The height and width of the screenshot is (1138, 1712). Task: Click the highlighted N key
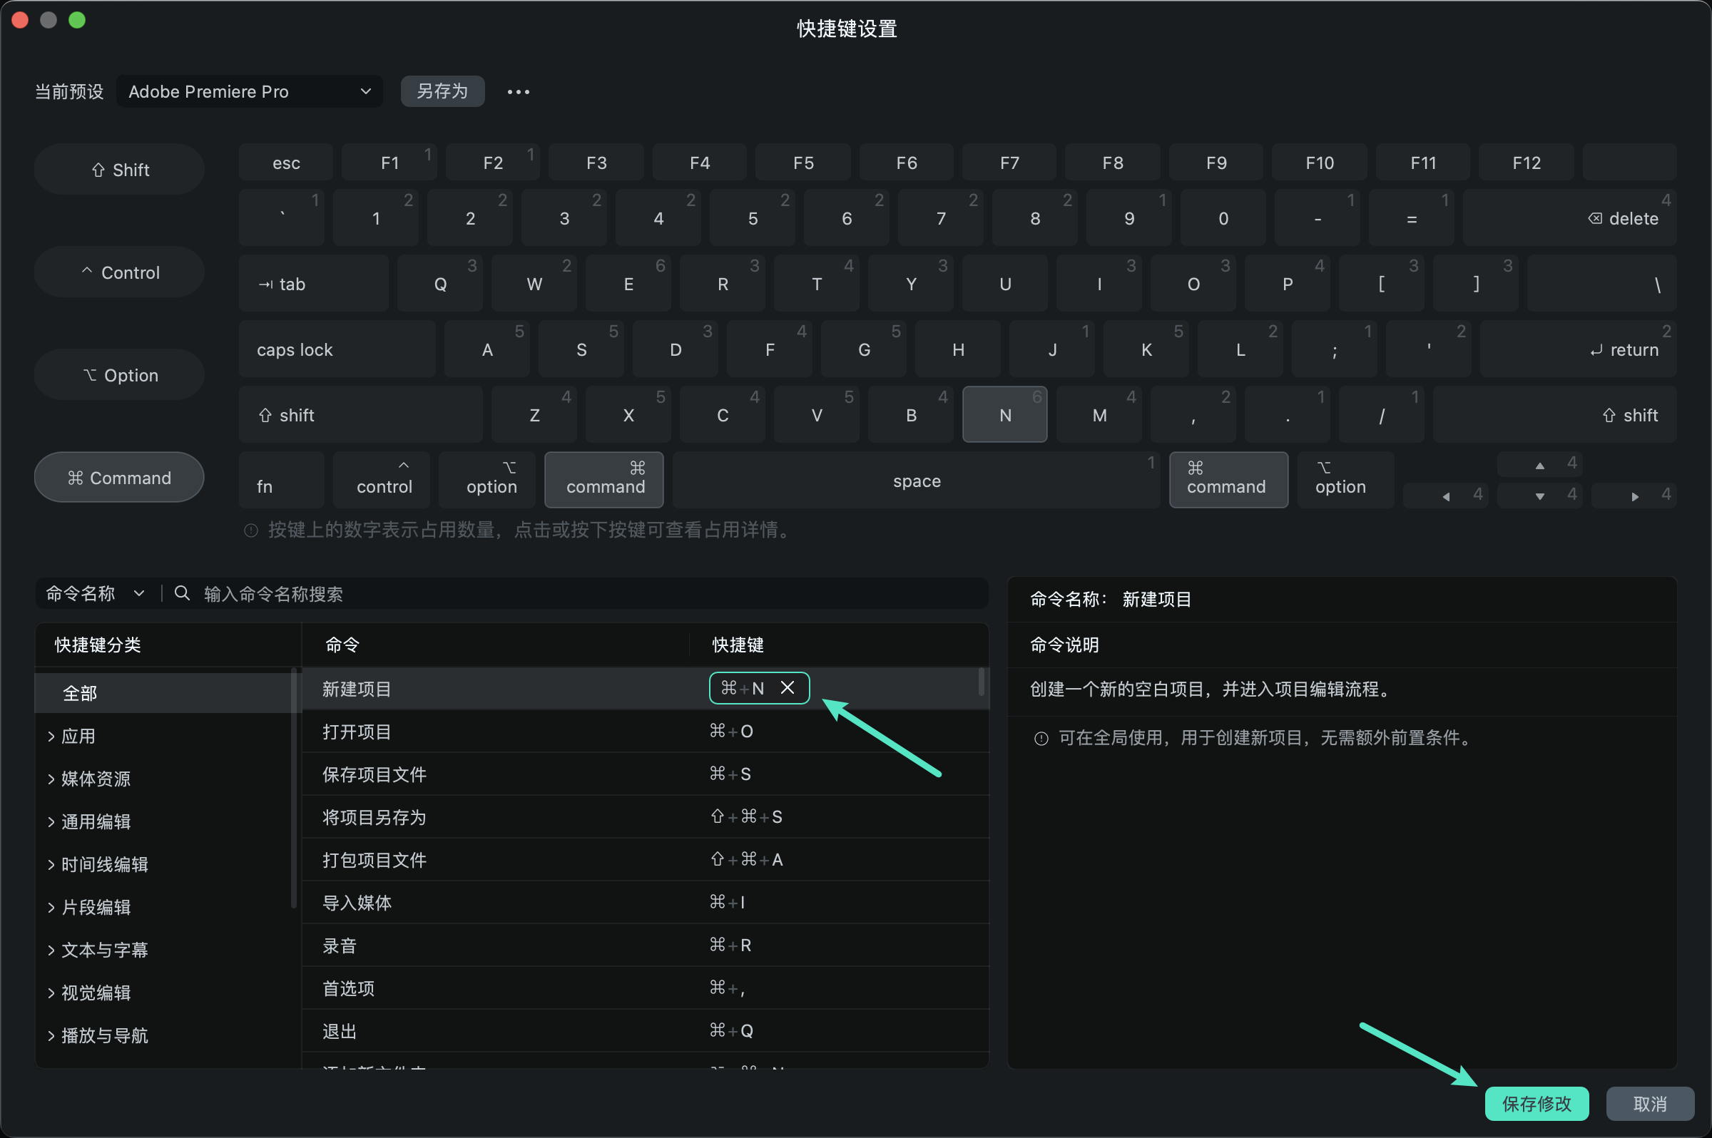1005,414
